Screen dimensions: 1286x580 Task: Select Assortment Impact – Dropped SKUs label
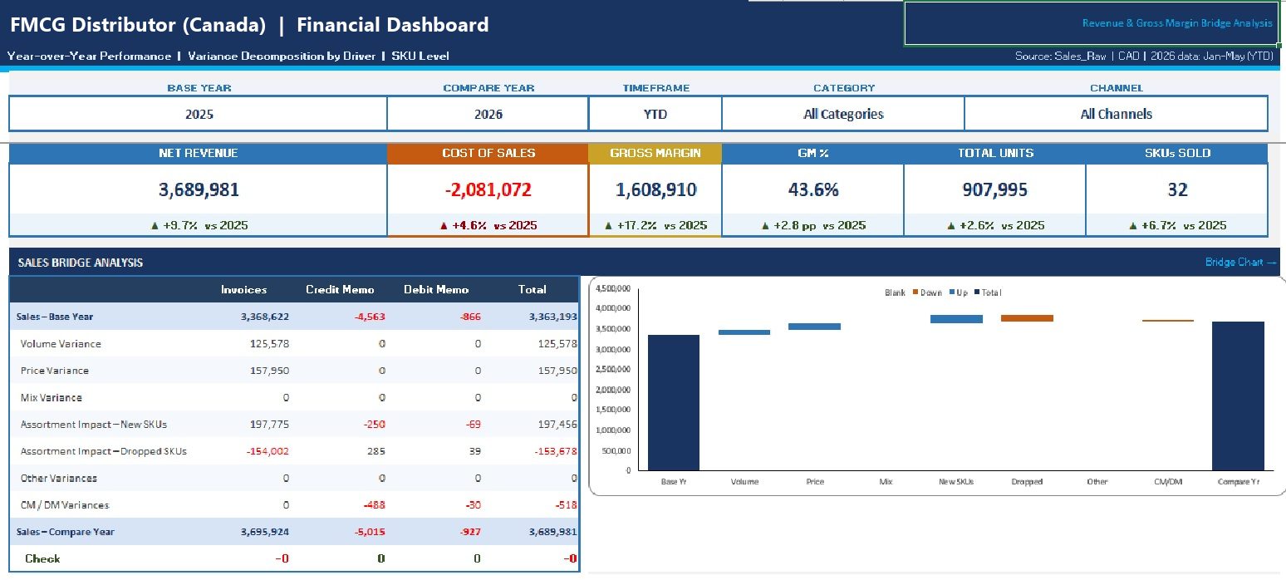104,451
